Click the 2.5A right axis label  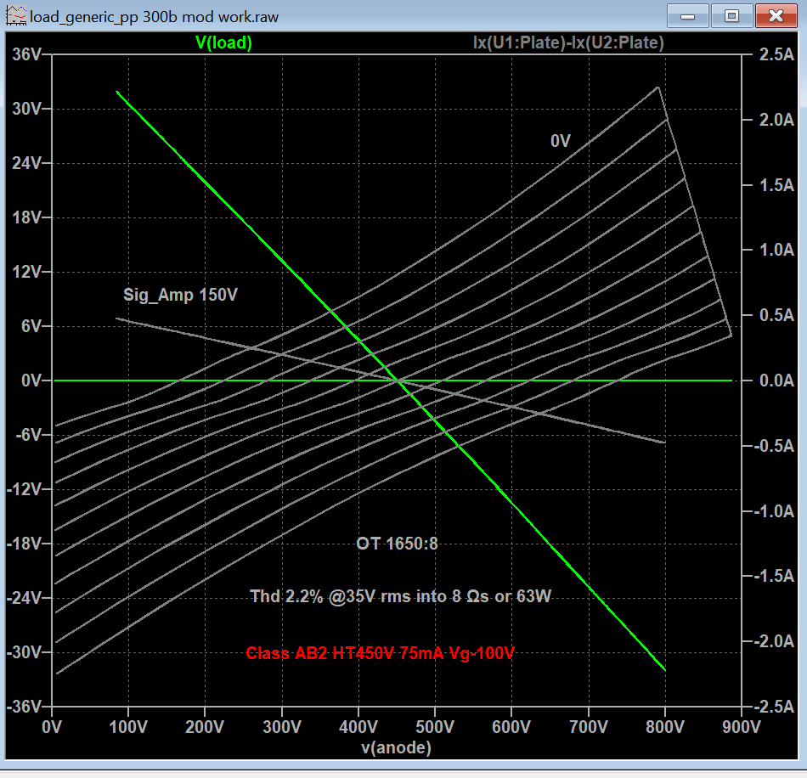click(776, 54)
